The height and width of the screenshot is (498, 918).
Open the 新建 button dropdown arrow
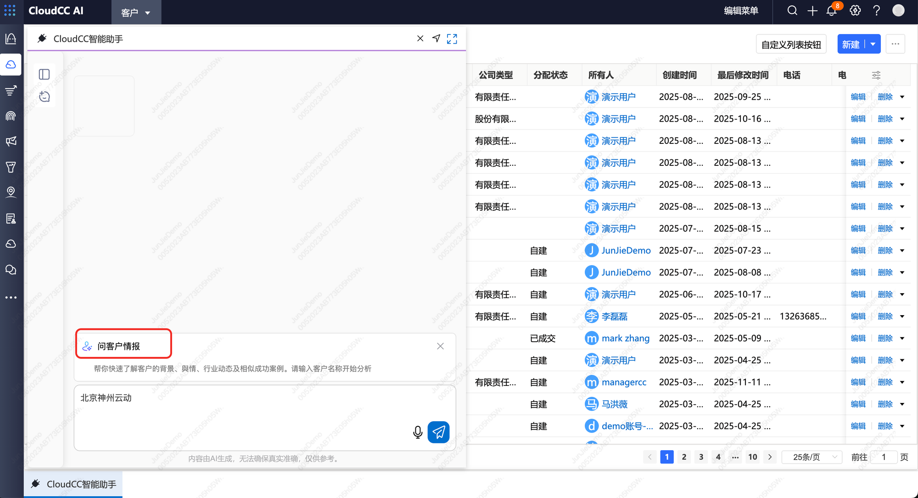[873, 45]
